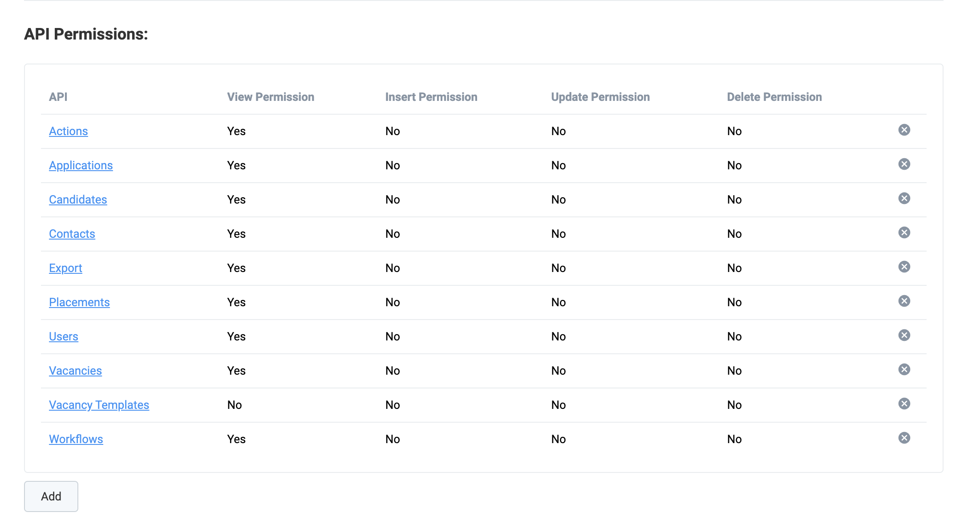Click the Workflows link

click(76, 439)
